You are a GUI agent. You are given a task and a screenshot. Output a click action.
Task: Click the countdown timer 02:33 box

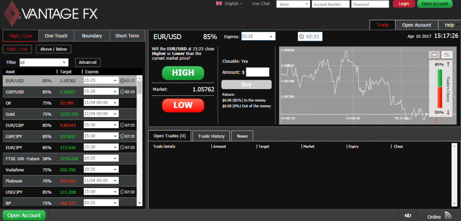click(310, 37)
